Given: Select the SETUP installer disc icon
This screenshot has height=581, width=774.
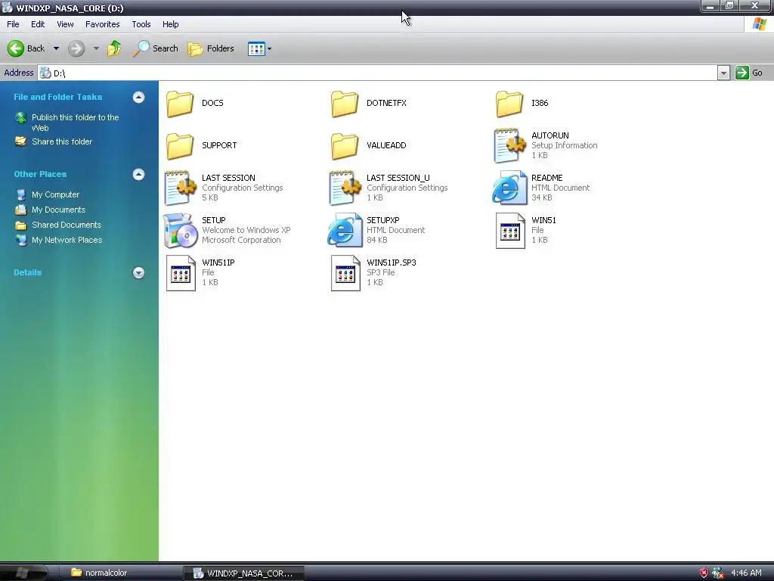Looking at the screenshot, I should 180,230.
